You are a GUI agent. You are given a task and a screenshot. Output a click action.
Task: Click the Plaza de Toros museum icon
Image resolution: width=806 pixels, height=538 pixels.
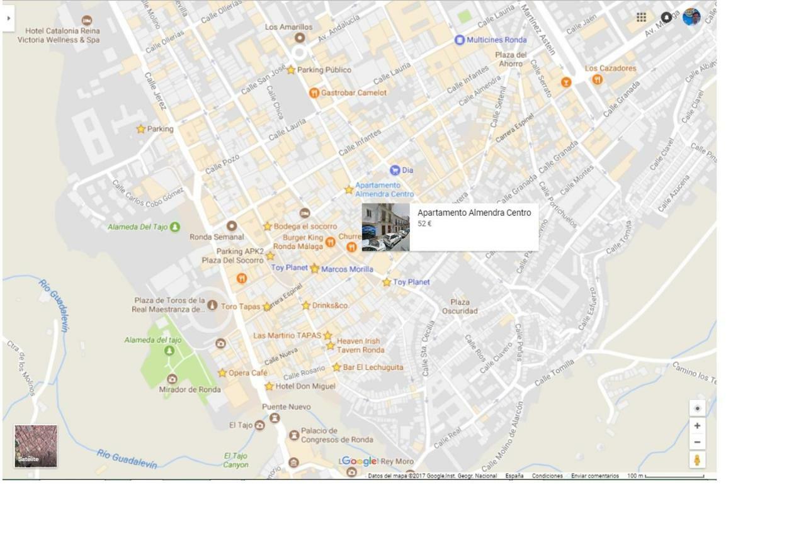[x=212, y=305]
